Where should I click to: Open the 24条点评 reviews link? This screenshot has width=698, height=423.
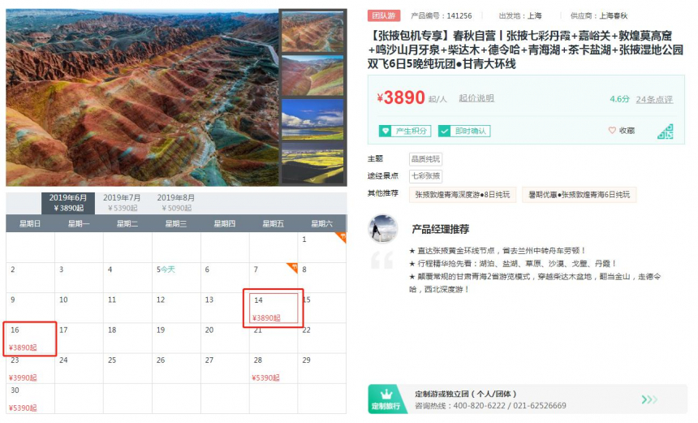tap(654, 99)
